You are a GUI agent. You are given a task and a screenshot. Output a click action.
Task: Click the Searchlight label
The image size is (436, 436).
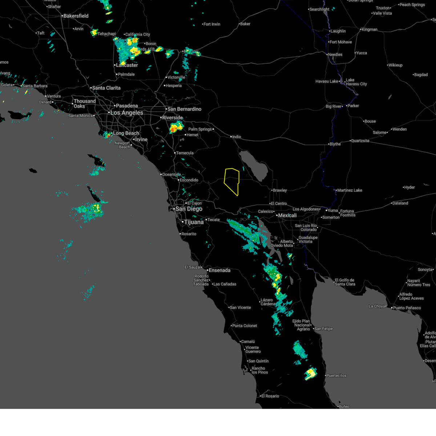(319, 9)
